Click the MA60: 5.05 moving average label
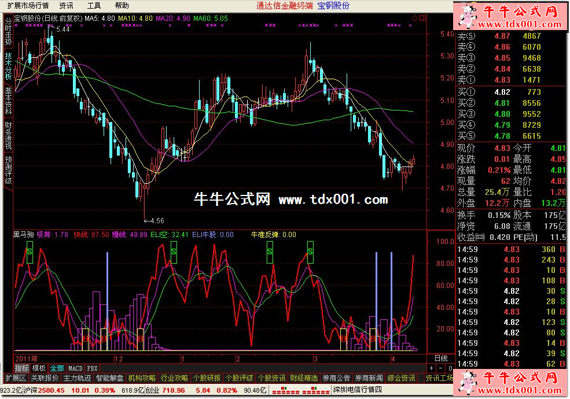 [211, 18]
